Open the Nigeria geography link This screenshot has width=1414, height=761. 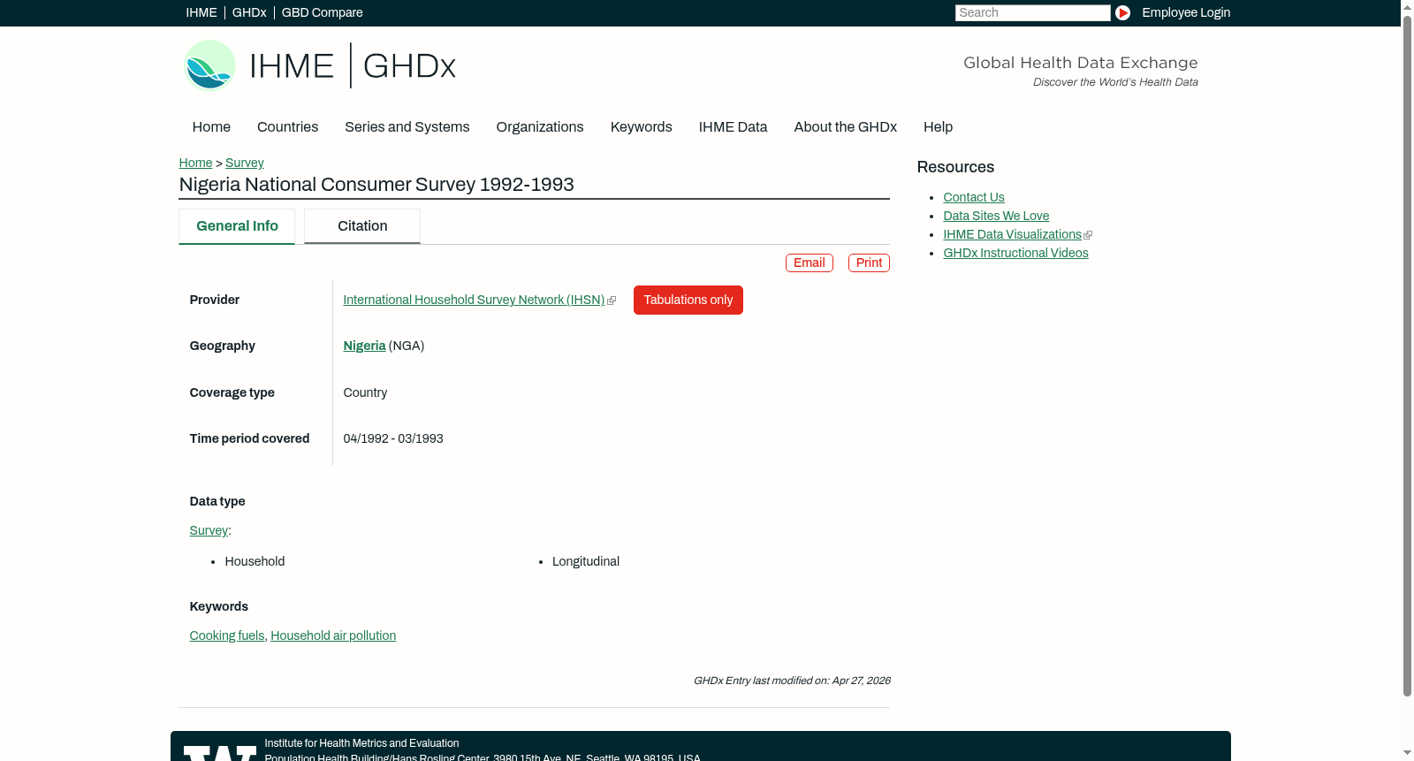364,346
